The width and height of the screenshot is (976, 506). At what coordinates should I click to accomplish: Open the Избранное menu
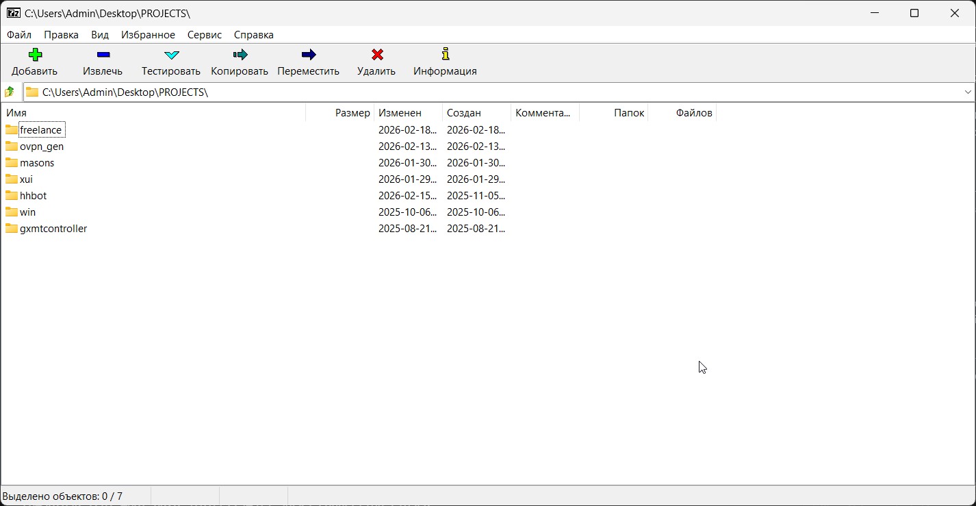pos(148,34)
